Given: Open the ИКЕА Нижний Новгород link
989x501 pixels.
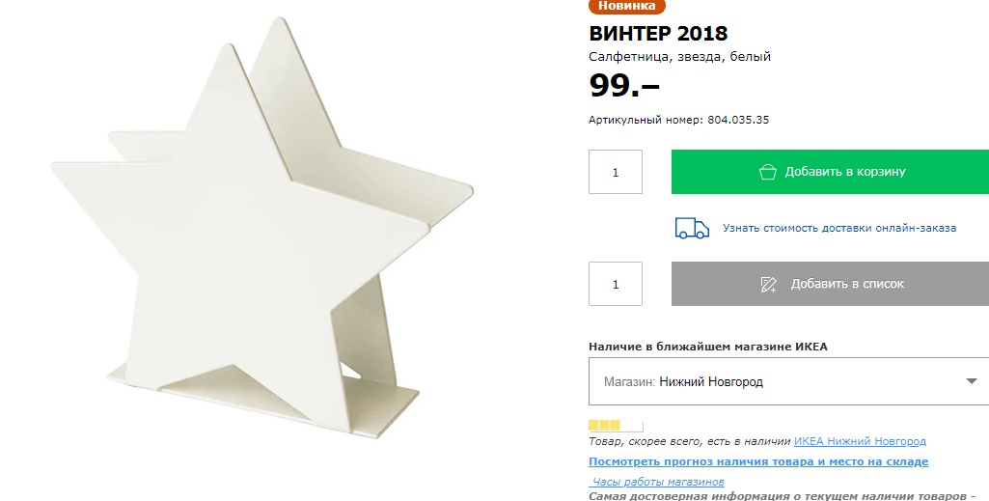Looking at the screenshot, I should (x=860, y=441).
